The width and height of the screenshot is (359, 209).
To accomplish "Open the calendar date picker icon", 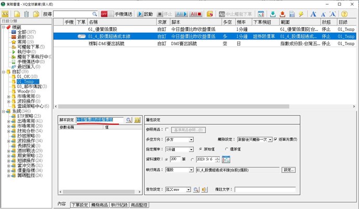I will 226,159.
